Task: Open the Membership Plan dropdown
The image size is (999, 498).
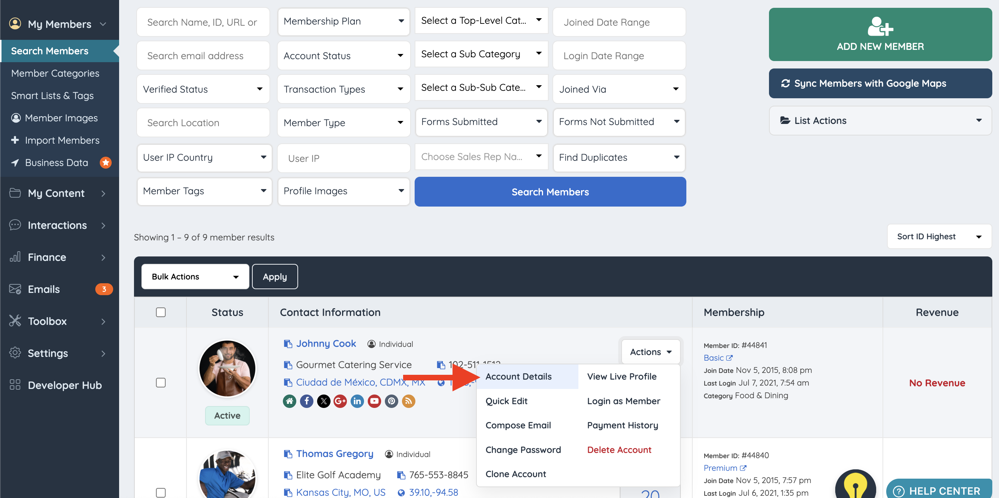Action: 344,21
